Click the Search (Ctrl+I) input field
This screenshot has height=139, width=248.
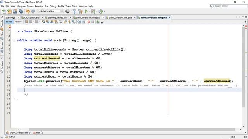pos(230,6)
